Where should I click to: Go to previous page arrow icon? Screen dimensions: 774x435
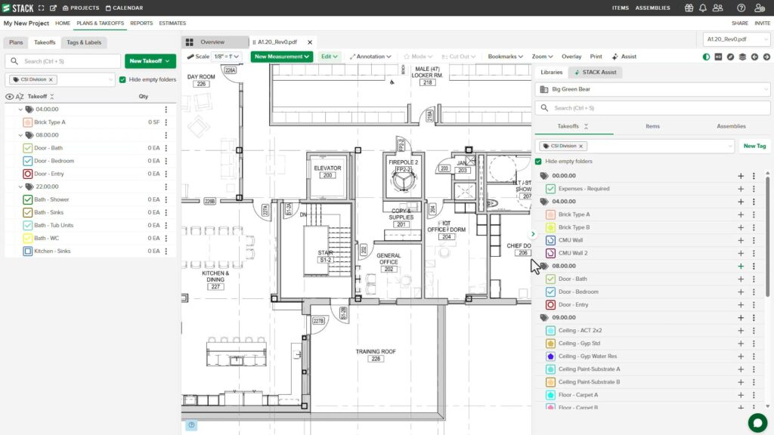[x=755, y=57]
